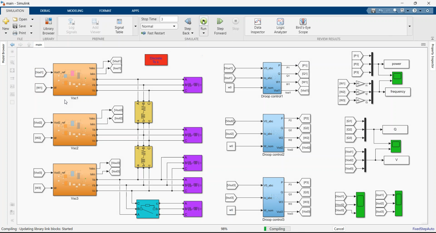
Task: Click the Help question mark icon
Action: (415, 11)
